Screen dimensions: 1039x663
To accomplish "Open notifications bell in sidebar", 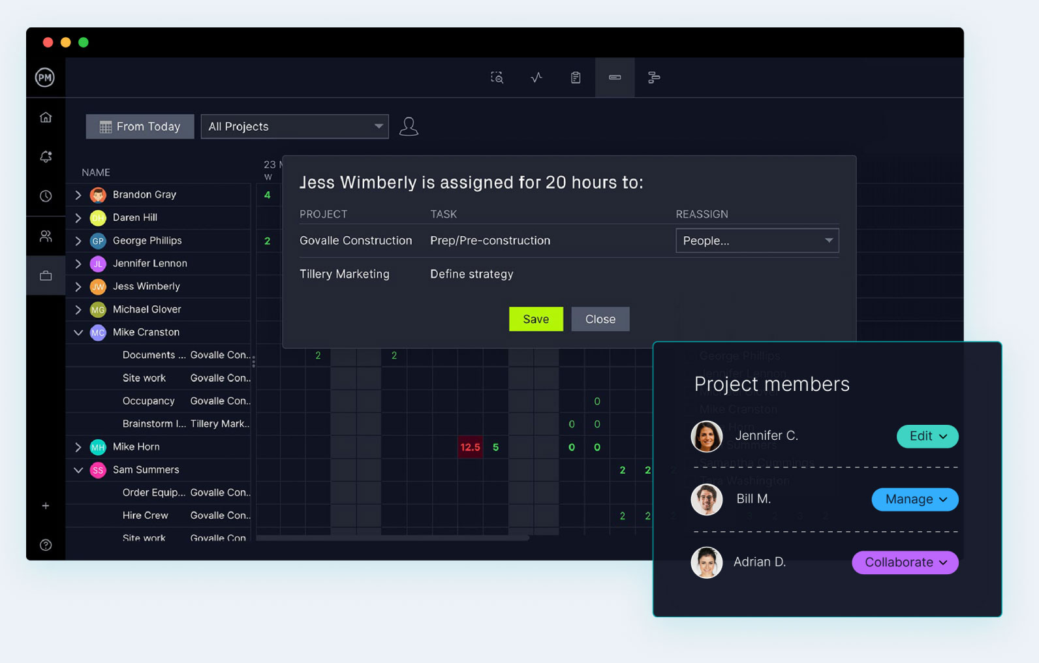I will pyautogui.click(x=46, y=157).
